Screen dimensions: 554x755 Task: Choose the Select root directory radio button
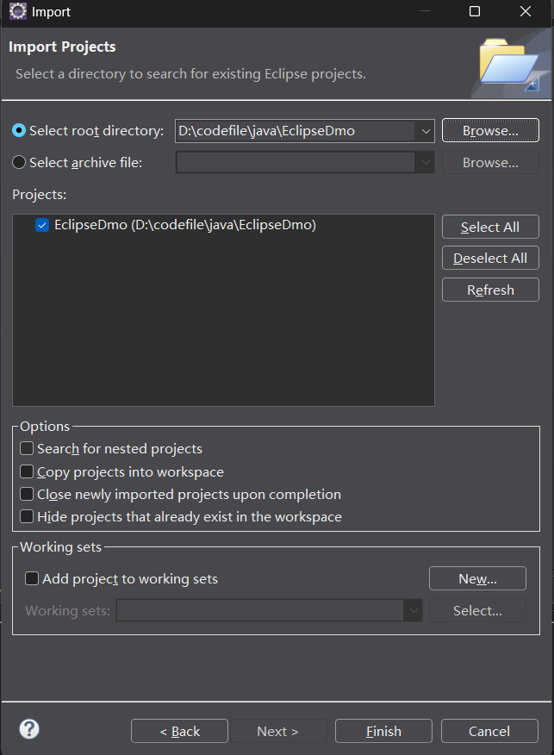[19, 130]
